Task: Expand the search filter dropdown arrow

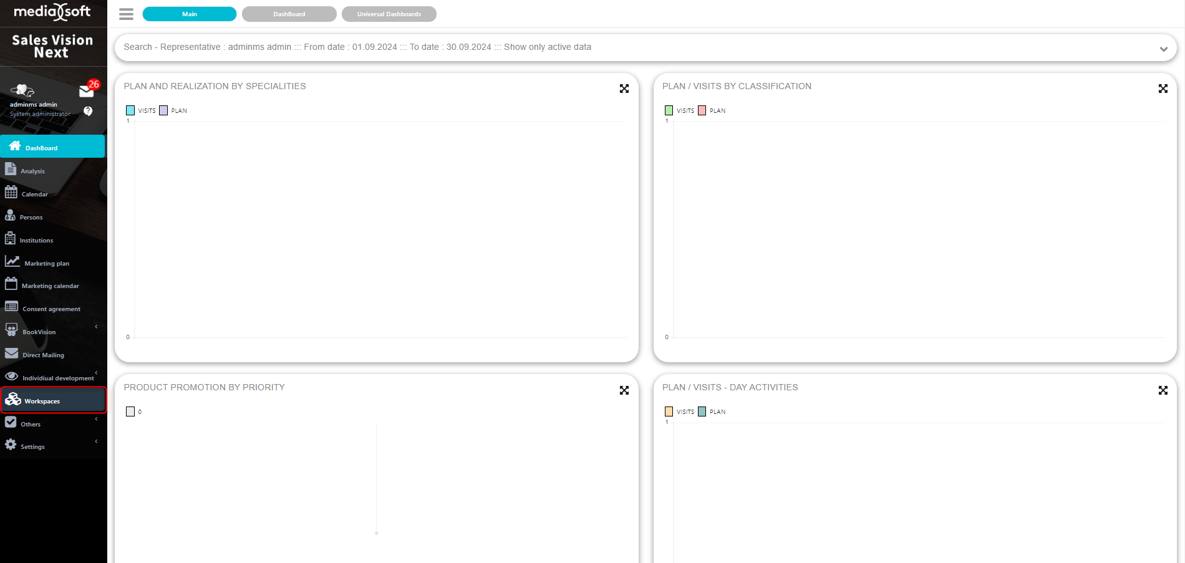Action: pyautogui.click(x=1163, y=49)
